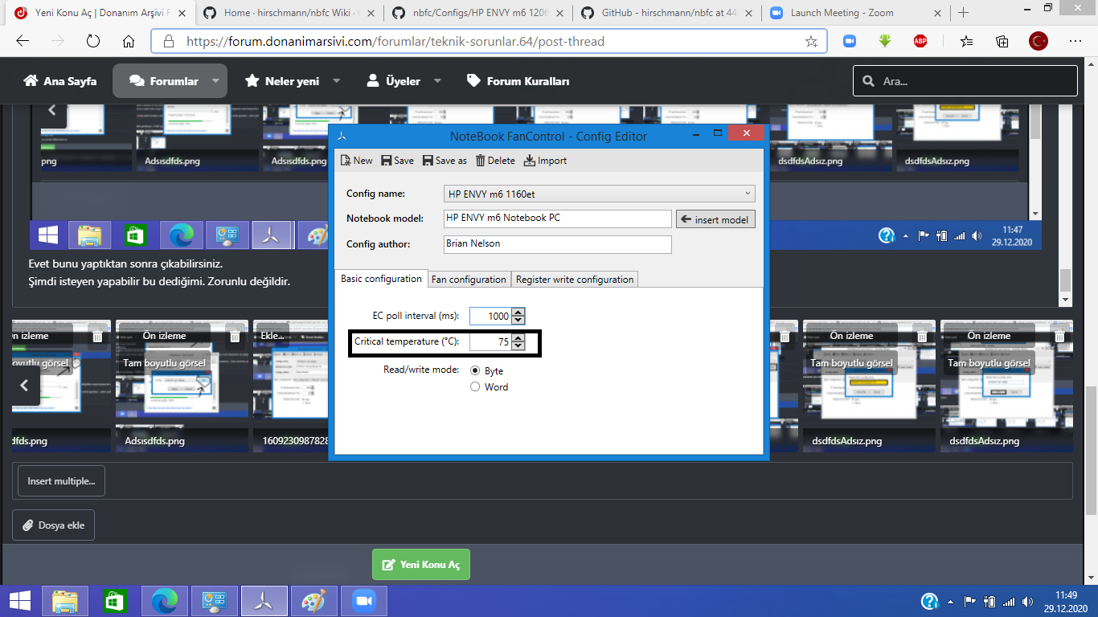Viewport: 1098px width, 617px height.
Task: Choose Save as in Config Editor toolbar
Action: (445, 161)
